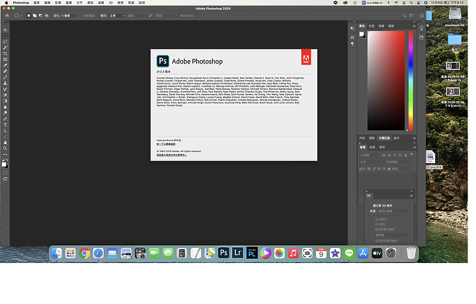
Task: Open the 3D menu in menu bar
Action: (111, 3)
